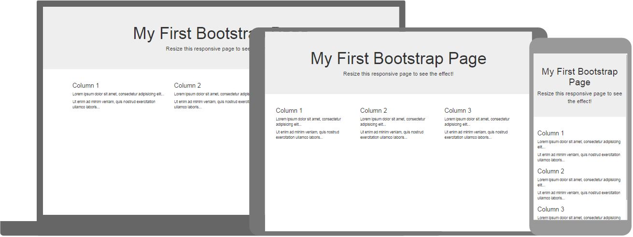Viewport: 633px width, 237px height.
Task: Select the Column 1 heading on the laptop
Action: point(85,86)
